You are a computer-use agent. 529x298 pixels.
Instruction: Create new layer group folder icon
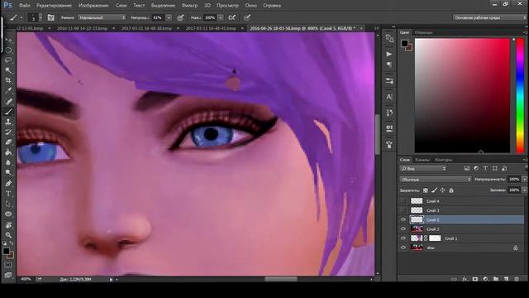click(496, 279)
